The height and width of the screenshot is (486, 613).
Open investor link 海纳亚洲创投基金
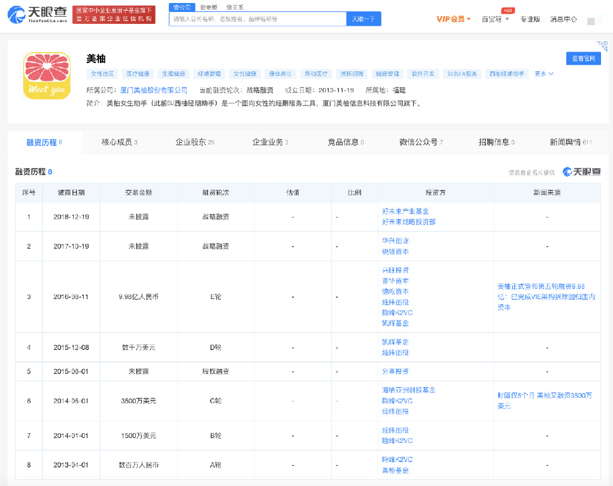[408, 390]
